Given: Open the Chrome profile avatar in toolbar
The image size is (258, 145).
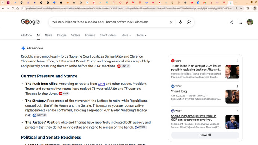Looking at the screenshot, I should click(x=255, y=8).
